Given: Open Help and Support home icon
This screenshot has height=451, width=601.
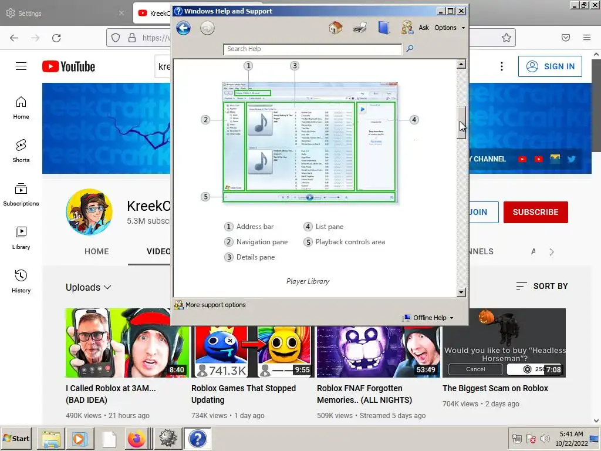Looking at the screenshot, I should pos(335,28).
